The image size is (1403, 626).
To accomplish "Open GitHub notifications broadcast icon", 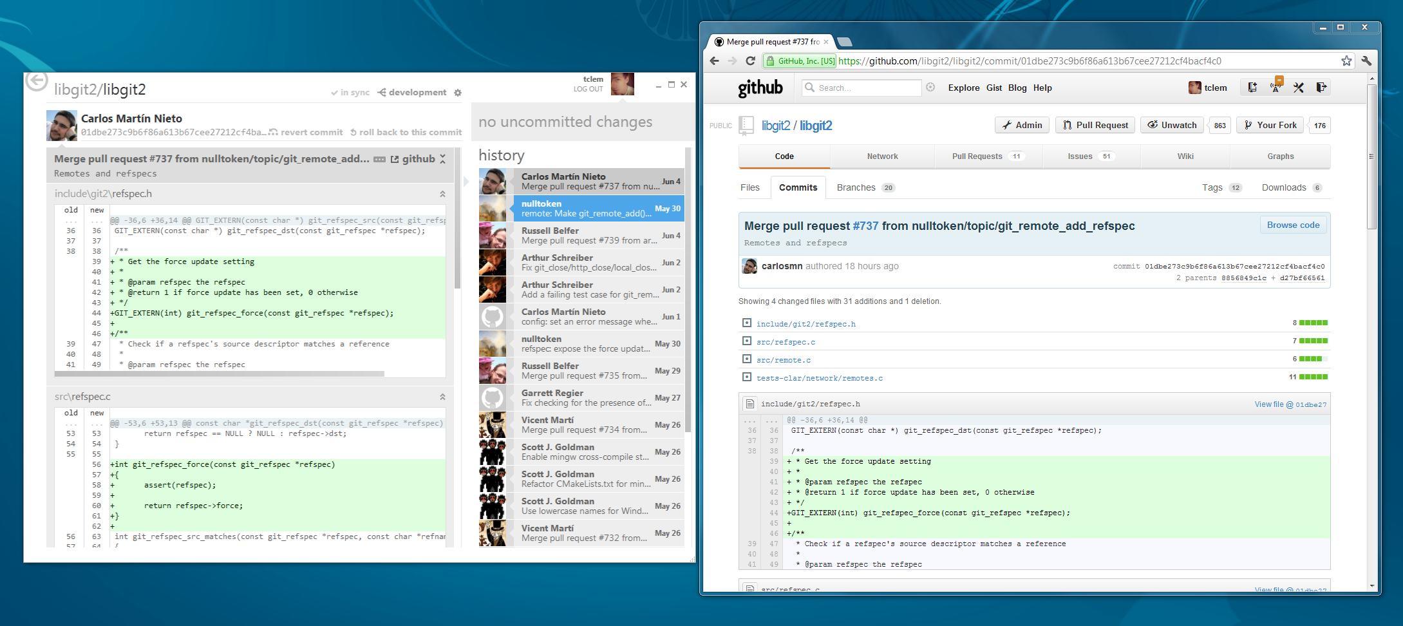I will 1276,88.
